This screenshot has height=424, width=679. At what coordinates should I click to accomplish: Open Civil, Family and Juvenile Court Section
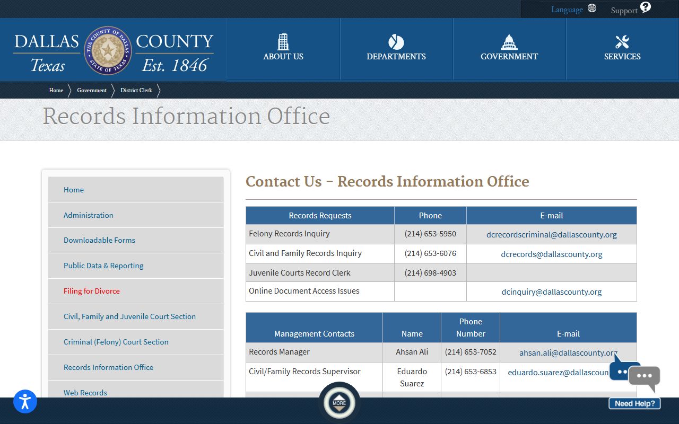136,316
